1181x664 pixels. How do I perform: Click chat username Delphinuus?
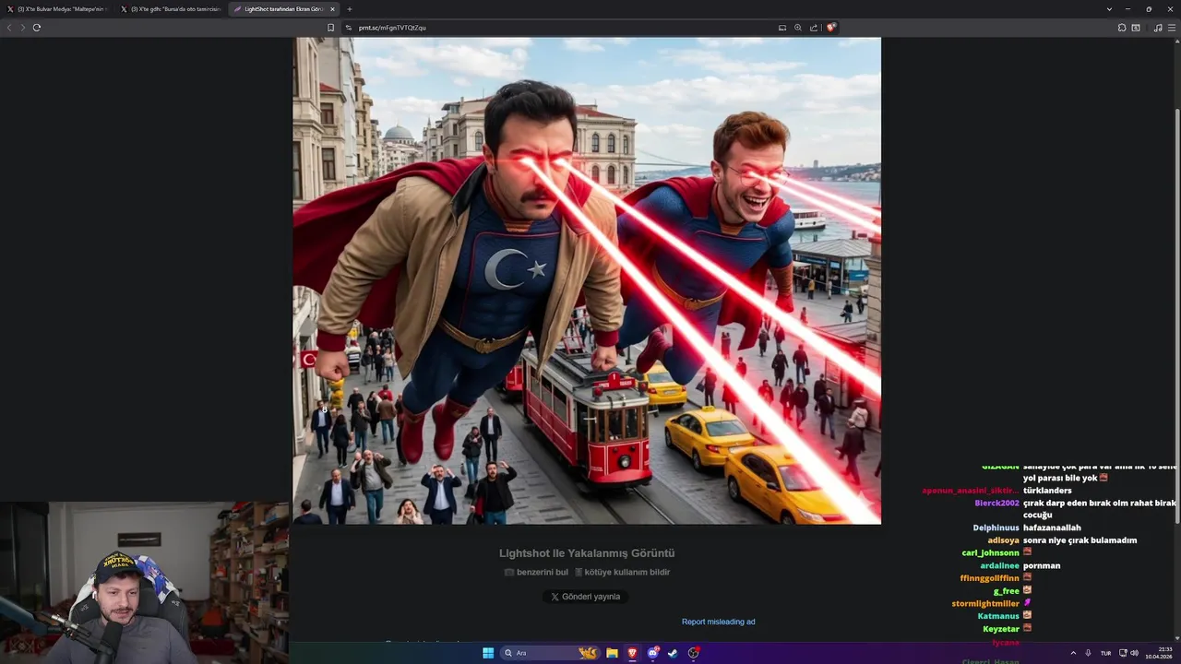coord(996,528)
